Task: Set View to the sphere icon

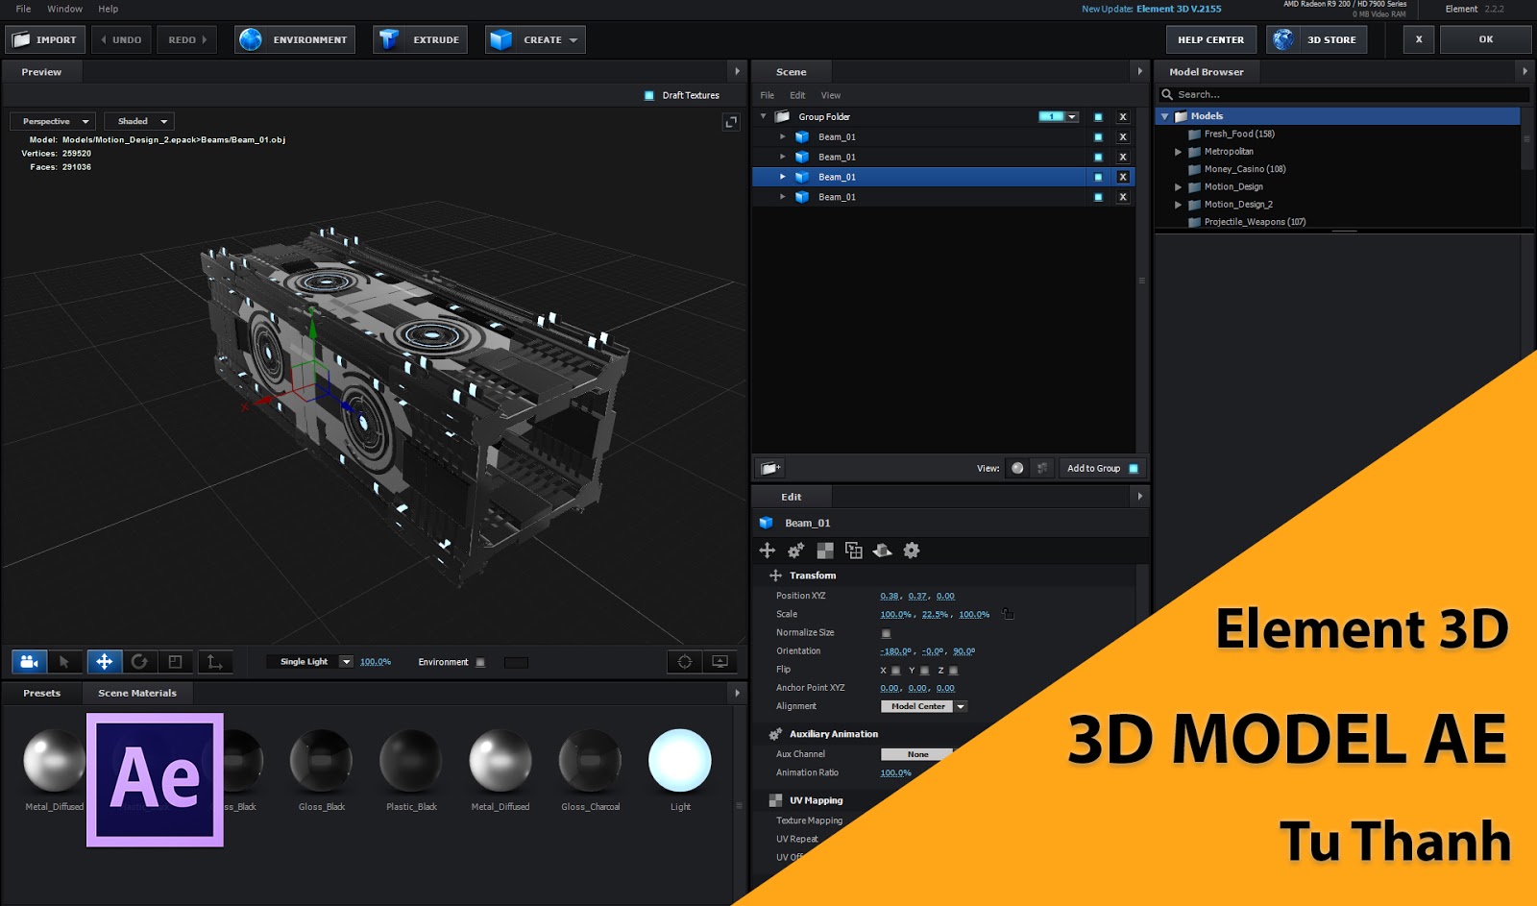Action: 1017,468
